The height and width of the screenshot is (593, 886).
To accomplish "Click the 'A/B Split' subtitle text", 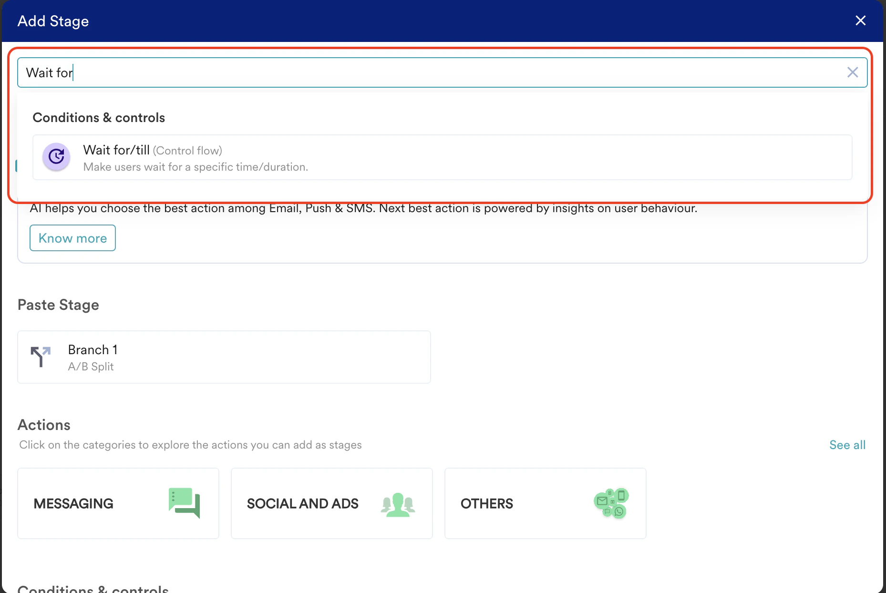I will [91, 367].
